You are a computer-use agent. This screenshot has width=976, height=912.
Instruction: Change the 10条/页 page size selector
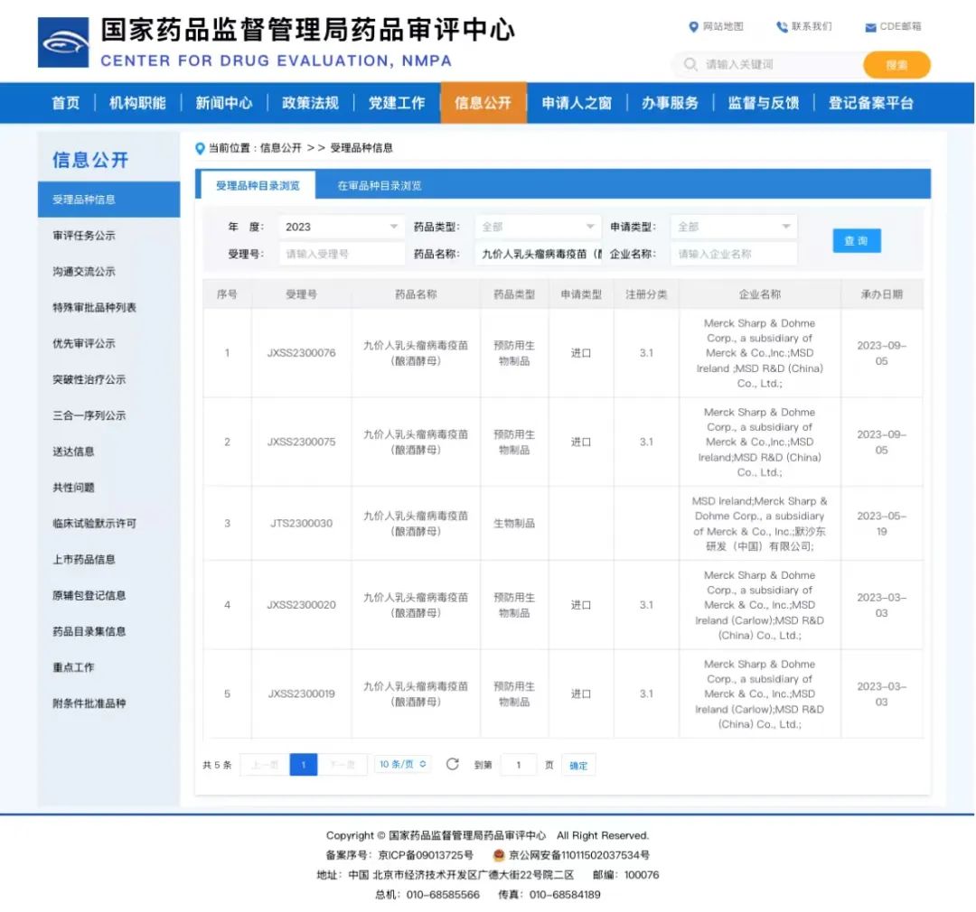(403, 765)
